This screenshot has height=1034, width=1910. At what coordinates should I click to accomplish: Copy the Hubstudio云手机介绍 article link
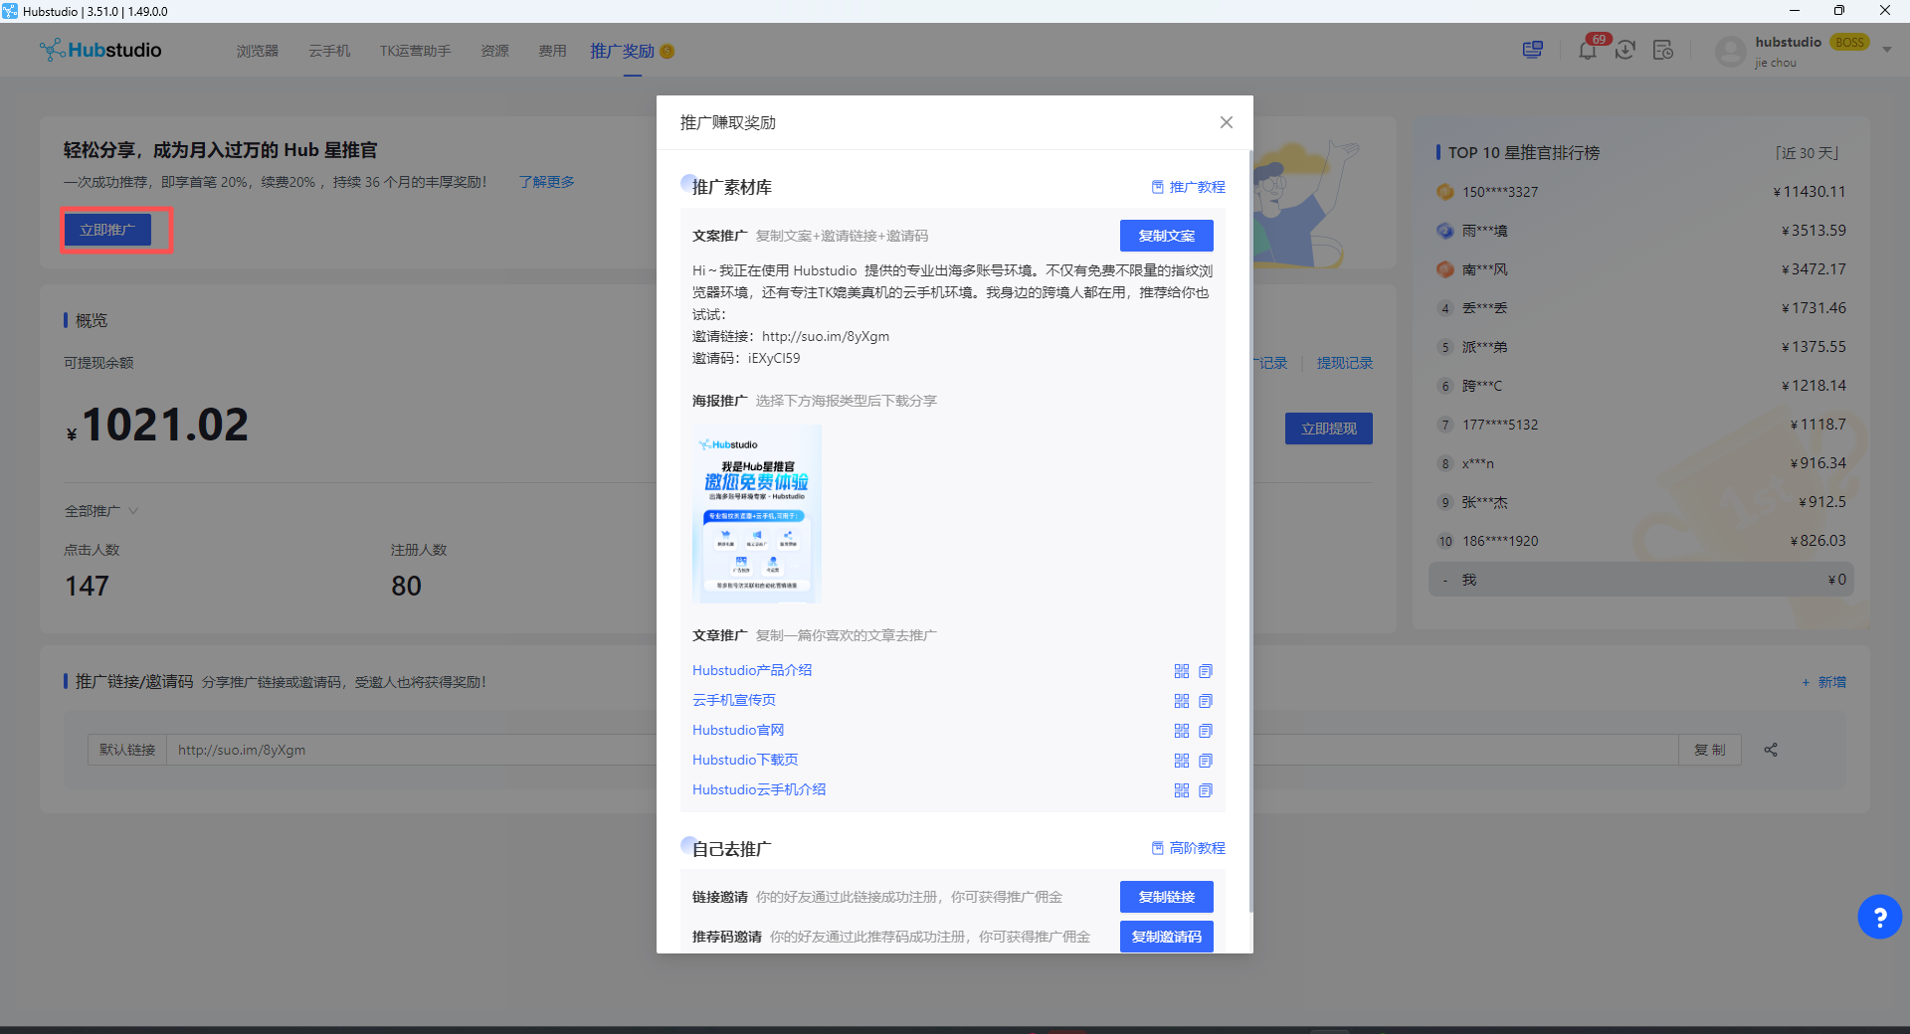1206,790
